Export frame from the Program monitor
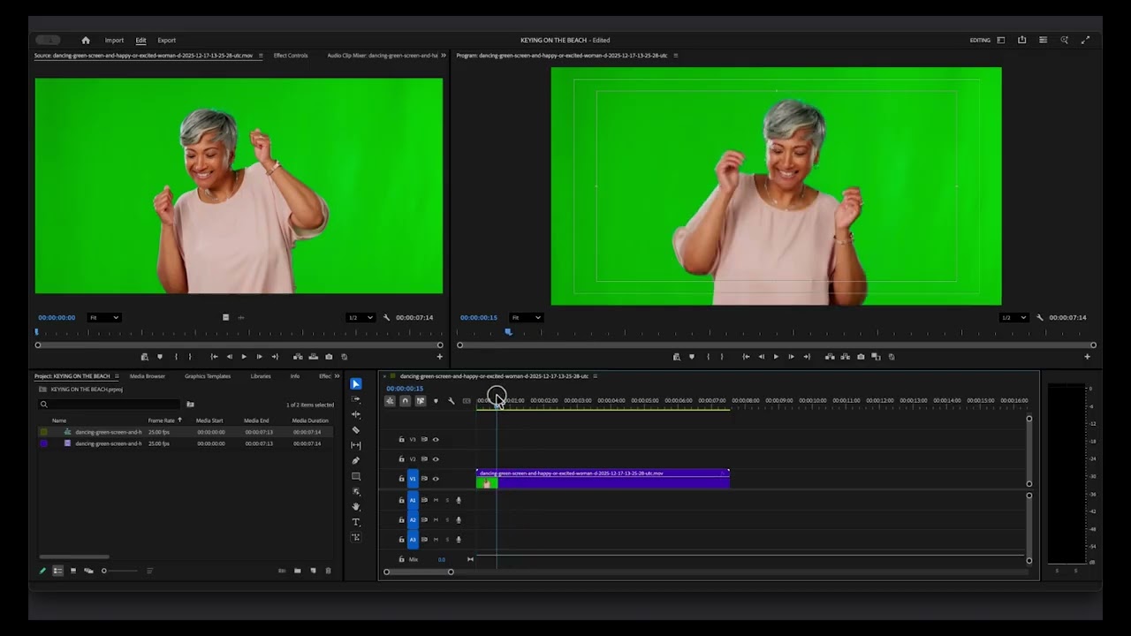 coord(861,357)
